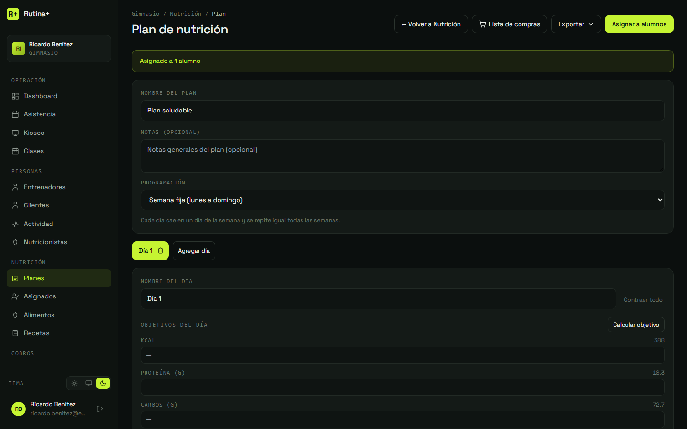Viewport: 687px width, 429px height.
Task: Open Lista de compras
Action: (x=510, y=24)
